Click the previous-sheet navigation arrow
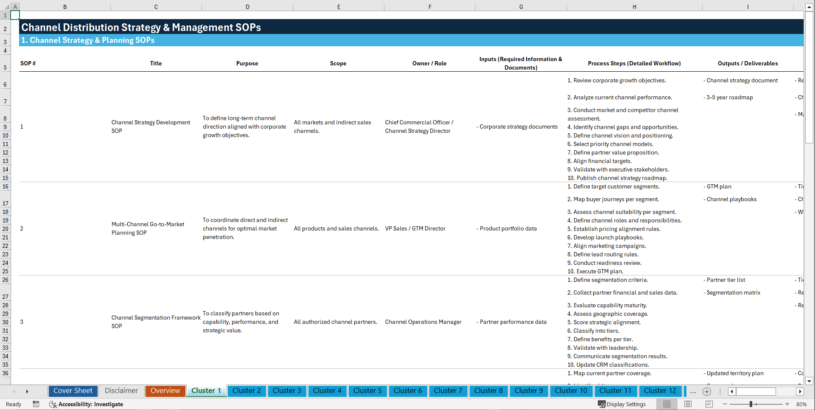 click(14, 391)
